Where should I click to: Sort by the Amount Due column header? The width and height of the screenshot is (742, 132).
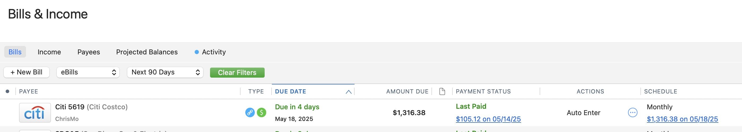(407, 92)
